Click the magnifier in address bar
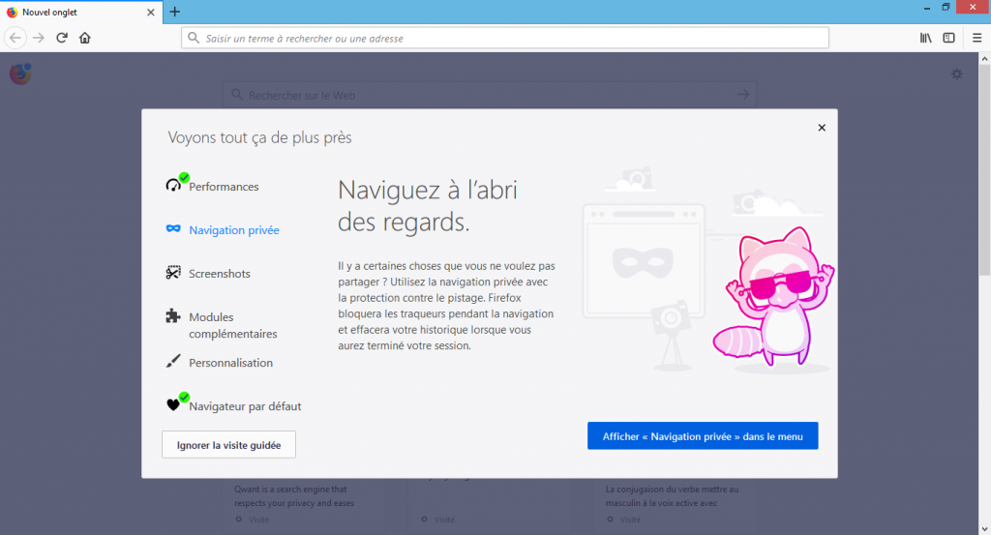The image size is (991, 535). point(194,38)
